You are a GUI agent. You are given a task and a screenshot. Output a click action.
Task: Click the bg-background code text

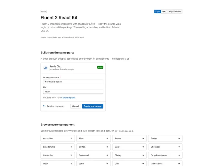124,131
